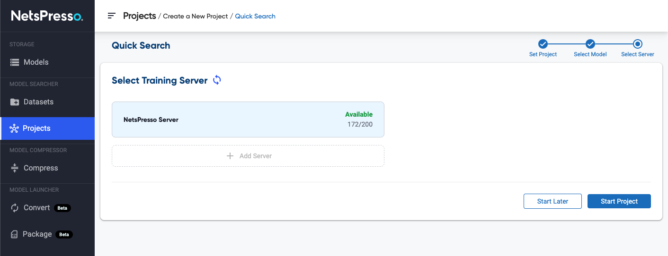Click the Select Model step label

pyautogui.click(x=590, y=54)
